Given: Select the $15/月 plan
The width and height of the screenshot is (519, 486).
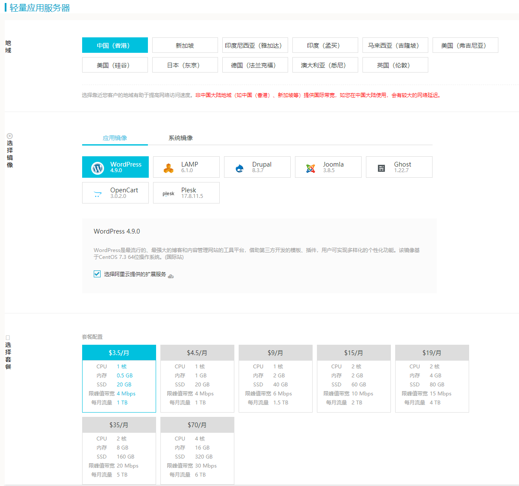Looking at the screenshot, I should [x=354, y=379].
